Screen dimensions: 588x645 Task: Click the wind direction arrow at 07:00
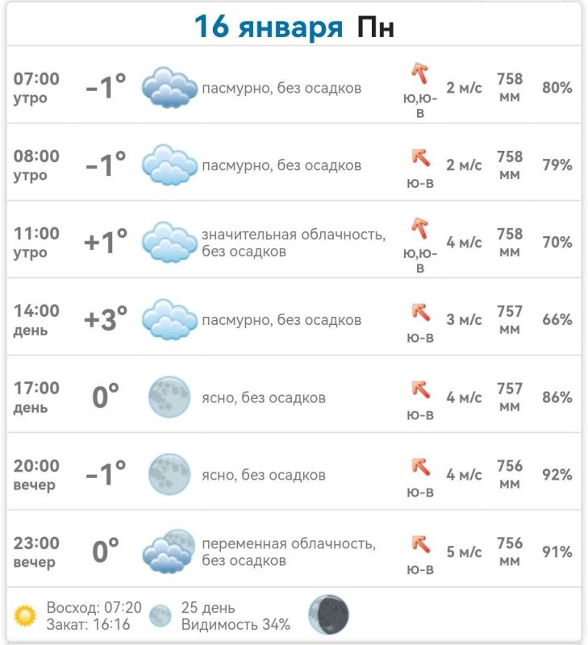pos(420,73)
